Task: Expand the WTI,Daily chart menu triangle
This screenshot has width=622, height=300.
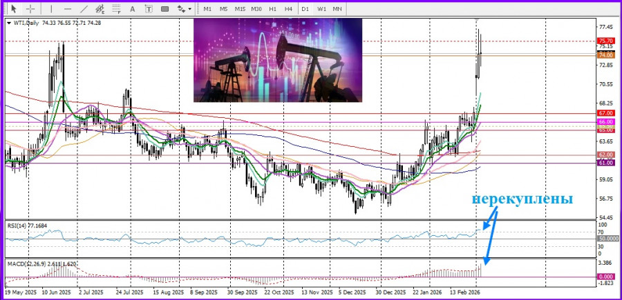Action: tap(8, 23)
